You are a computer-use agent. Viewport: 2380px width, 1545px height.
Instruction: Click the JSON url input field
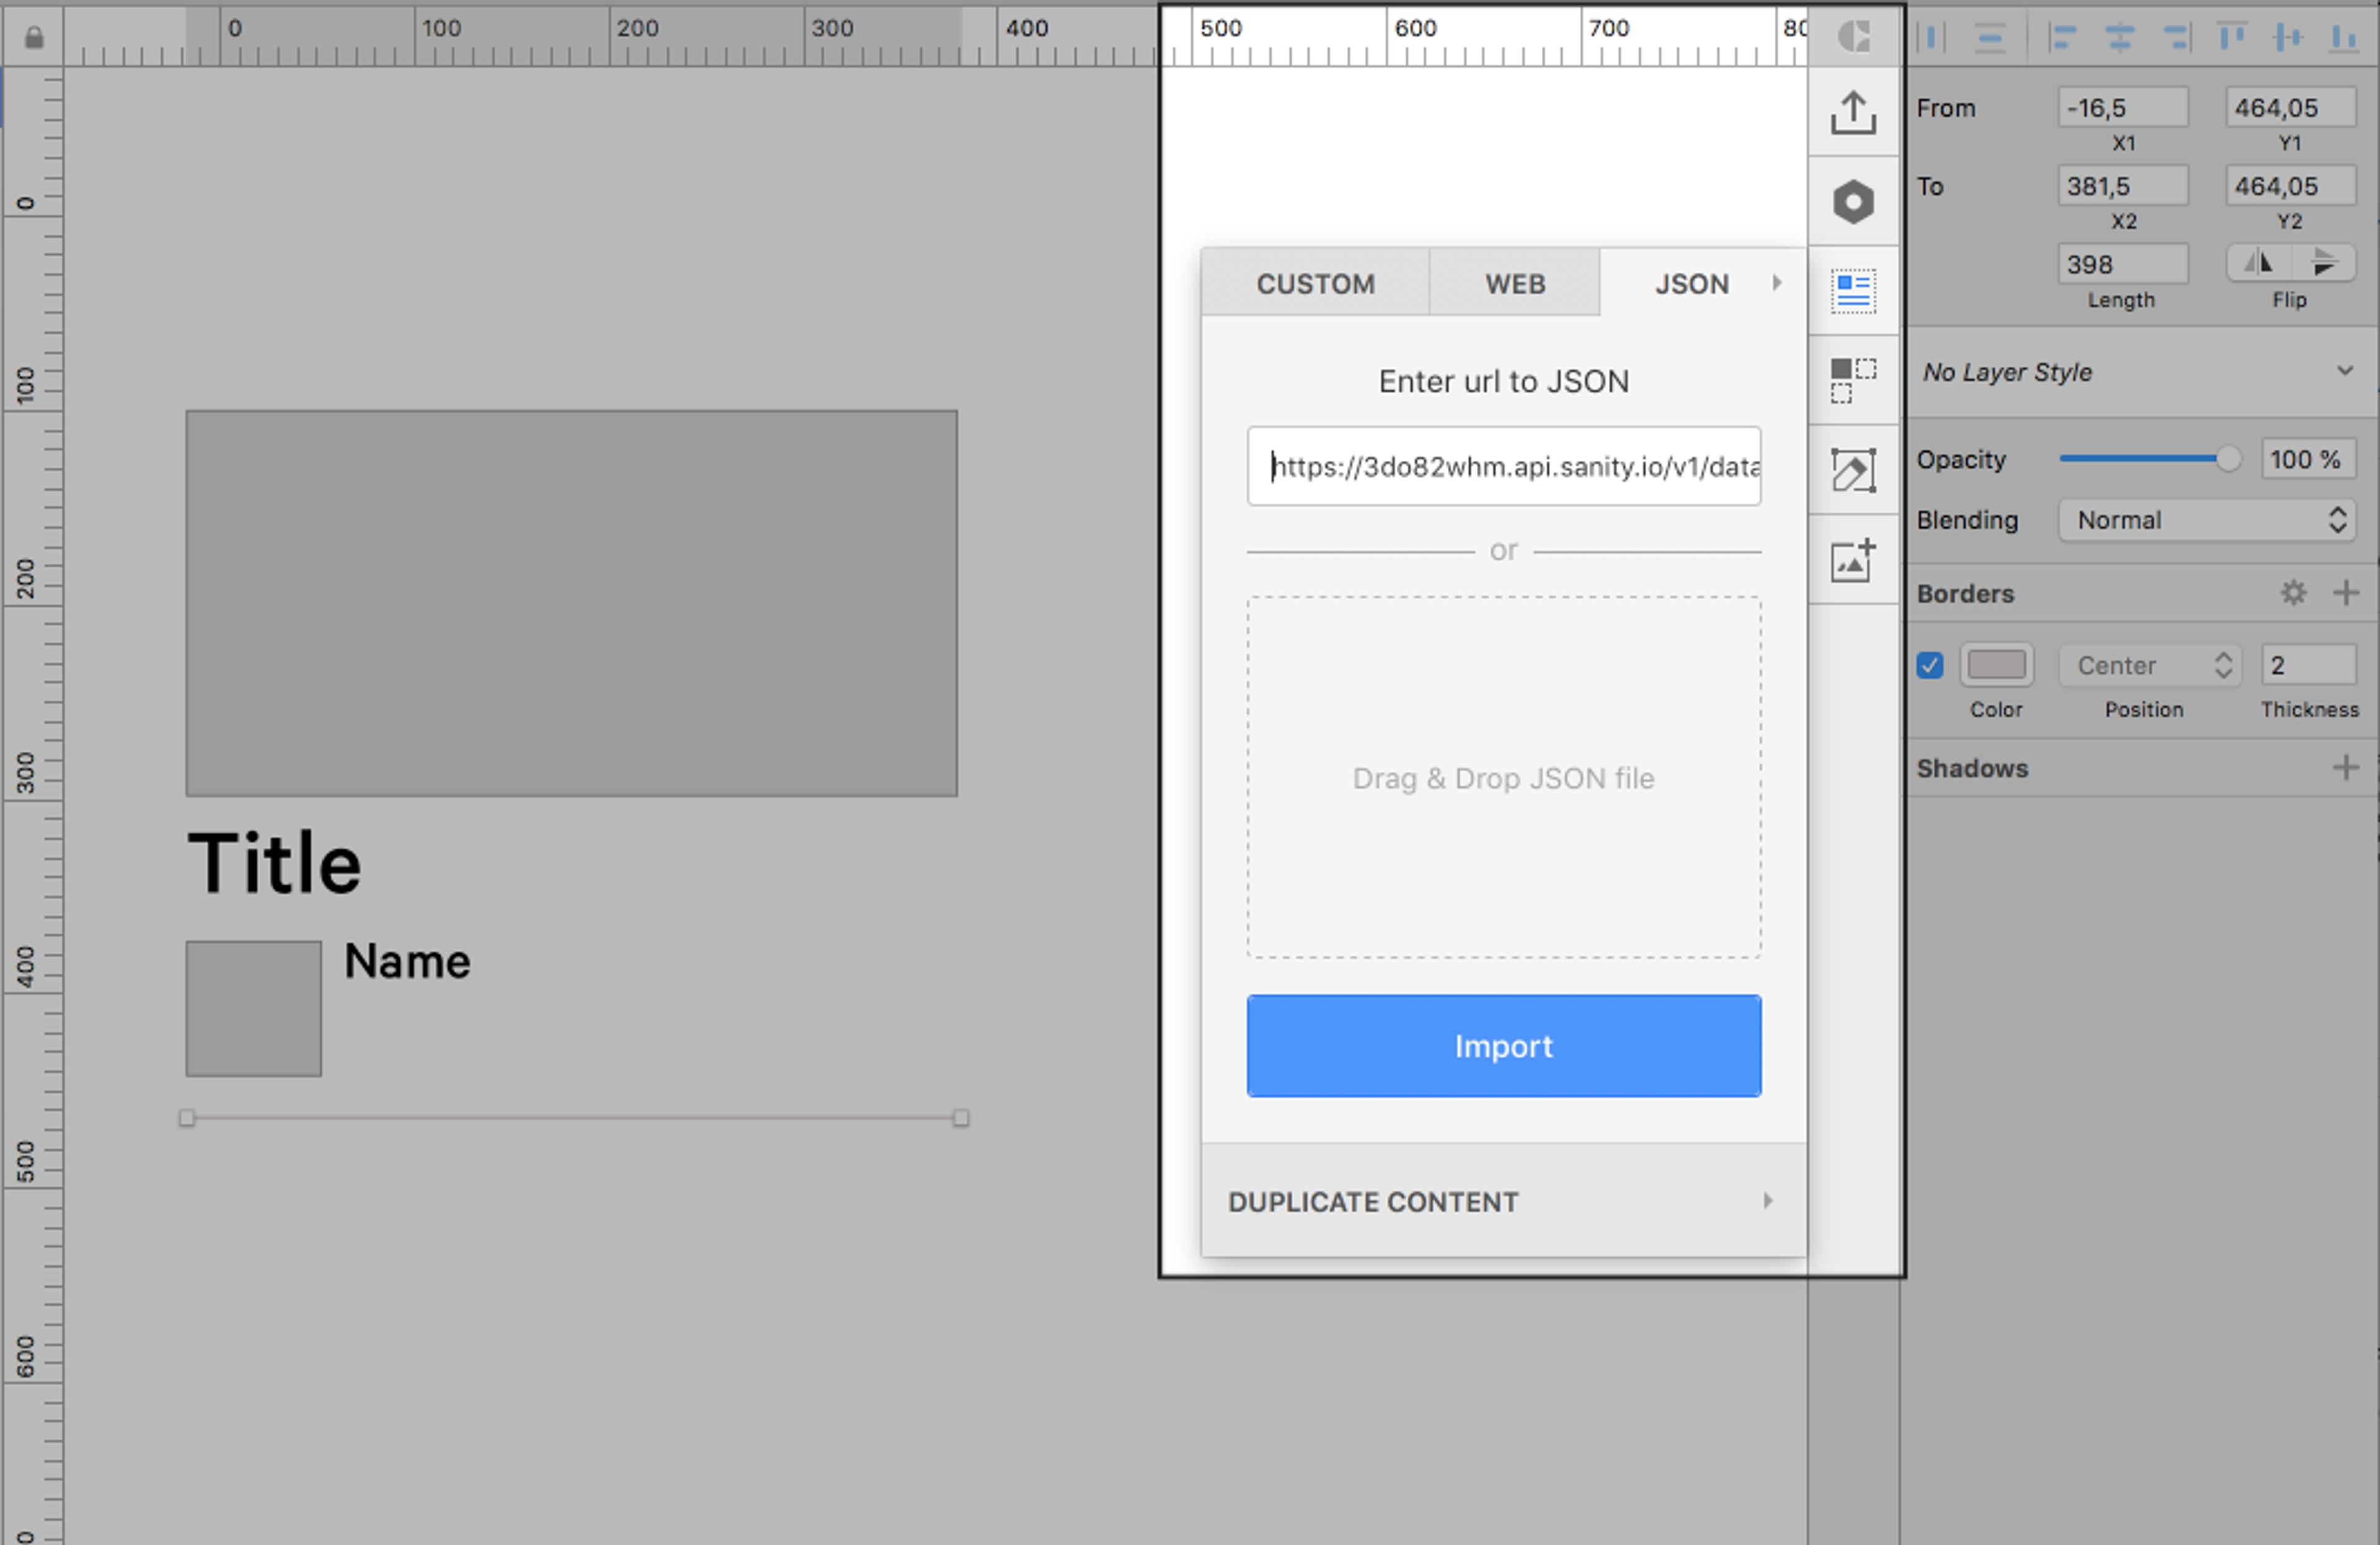[1503, 467]
